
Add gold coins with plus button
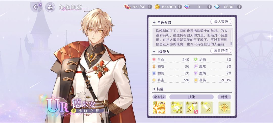coord(179,7)
